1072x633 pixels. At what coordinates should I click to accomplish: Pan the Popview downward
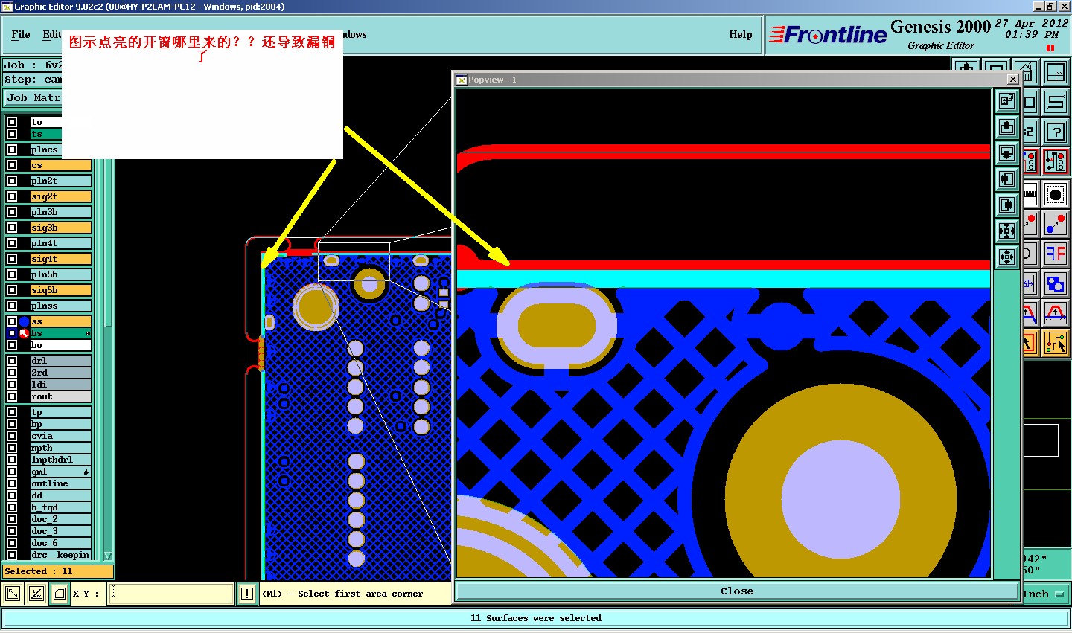(1006, 153)
